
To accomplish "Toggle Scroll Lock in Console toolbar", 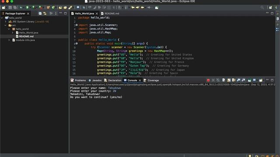I will click(229, 80).
